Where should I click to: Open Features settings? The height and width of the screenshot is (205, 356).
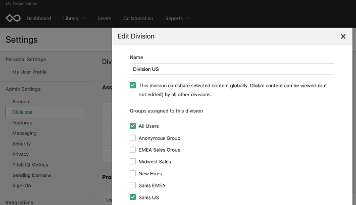pos(22,123)
